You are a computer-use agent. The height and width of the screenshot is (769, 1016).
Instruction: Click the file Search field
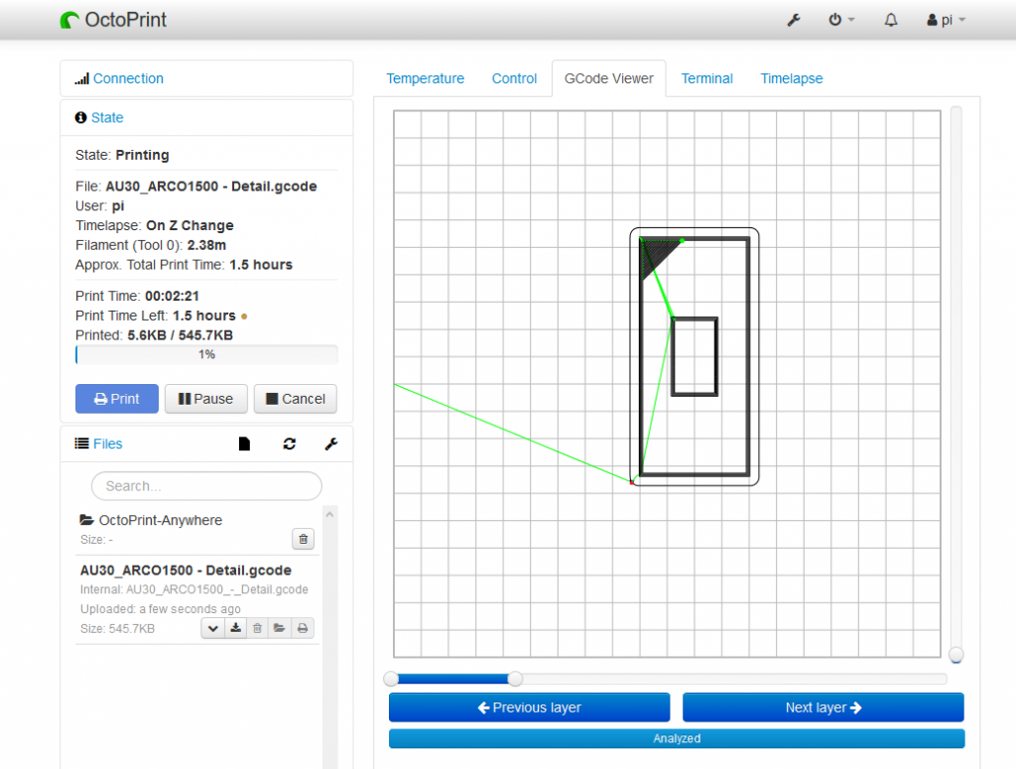206,486
